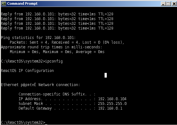Screen dimensions: 177x125
Task: Click the Connection-specific DNS Suffix line
Action: (57, 94)
